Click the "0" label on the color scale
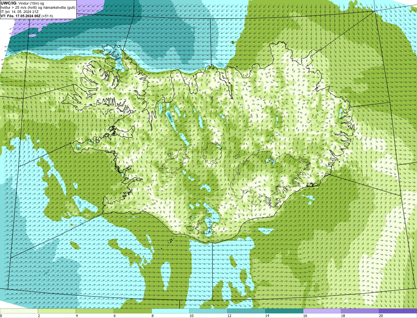Screen dimensions: 417x318 1,316
